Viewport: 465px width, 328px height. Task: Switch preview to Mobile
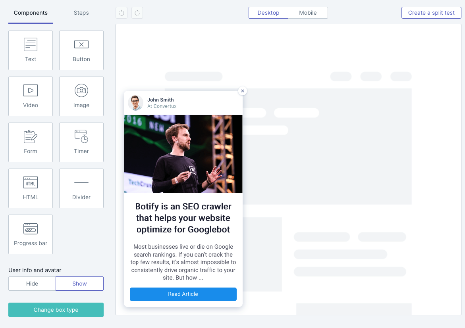308,13
